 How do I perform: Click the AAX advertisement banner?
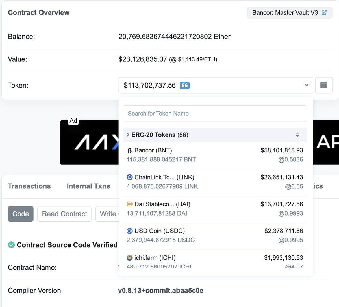coord(89,142)
